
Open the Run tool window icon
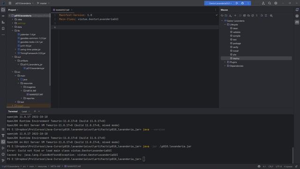pos(3,148)
